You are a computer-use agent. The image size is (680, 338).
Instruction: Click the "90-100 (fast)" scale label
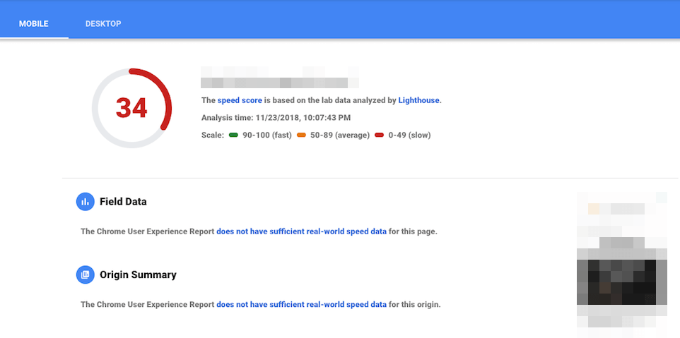coord(267,135)
